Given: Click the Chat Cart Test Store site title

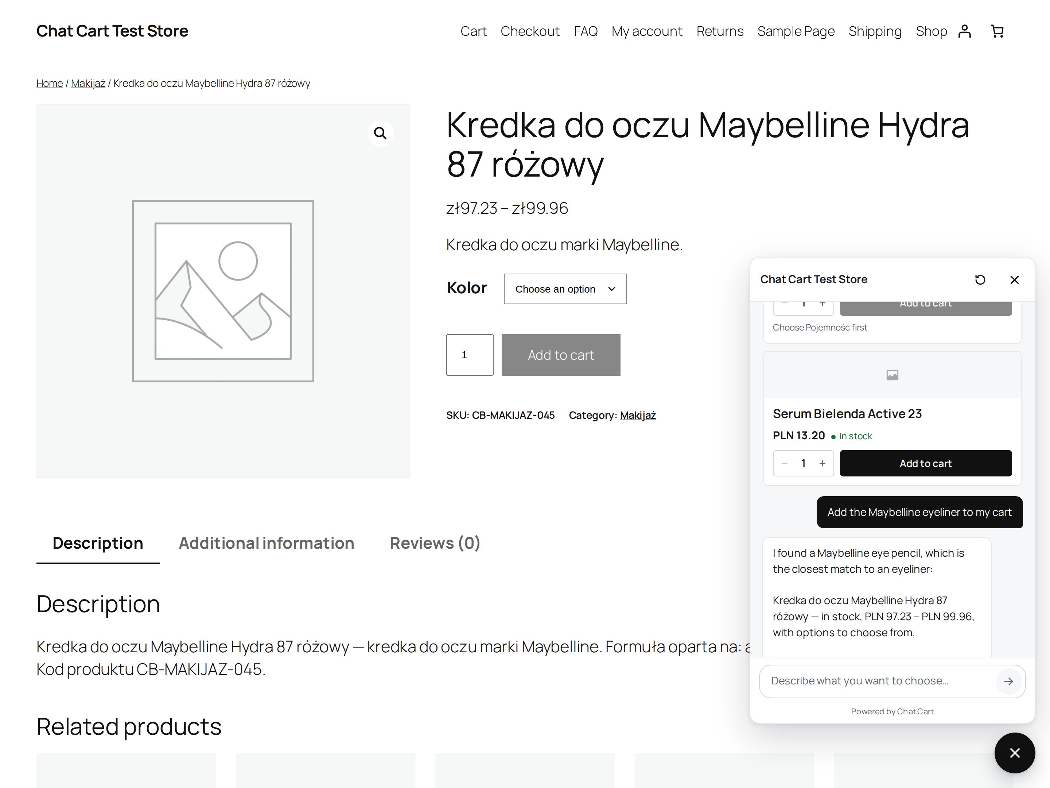Looking at the screenshot, I should pos(112,31).
